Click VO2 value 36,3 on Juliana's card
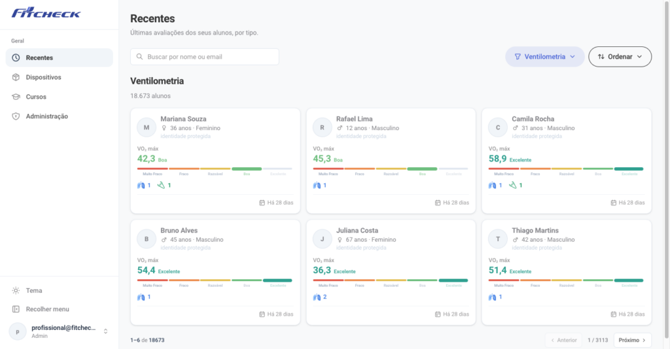Viewport: 670px width, 349px height. pos(322,270)
